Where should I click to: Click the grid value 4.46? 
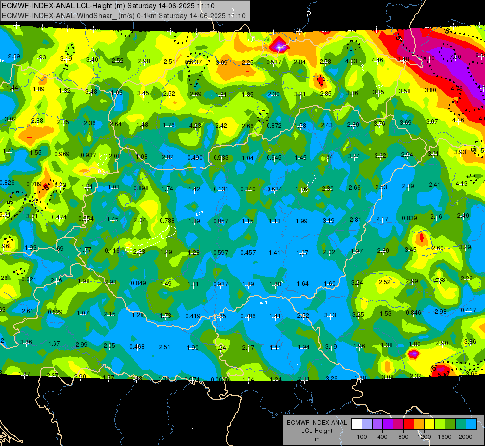click(377, 60)
